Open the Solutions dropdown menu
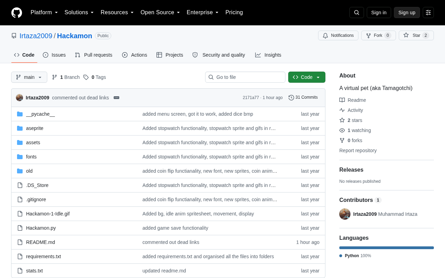The image size is (445, 278). click(x=79, y=13)
